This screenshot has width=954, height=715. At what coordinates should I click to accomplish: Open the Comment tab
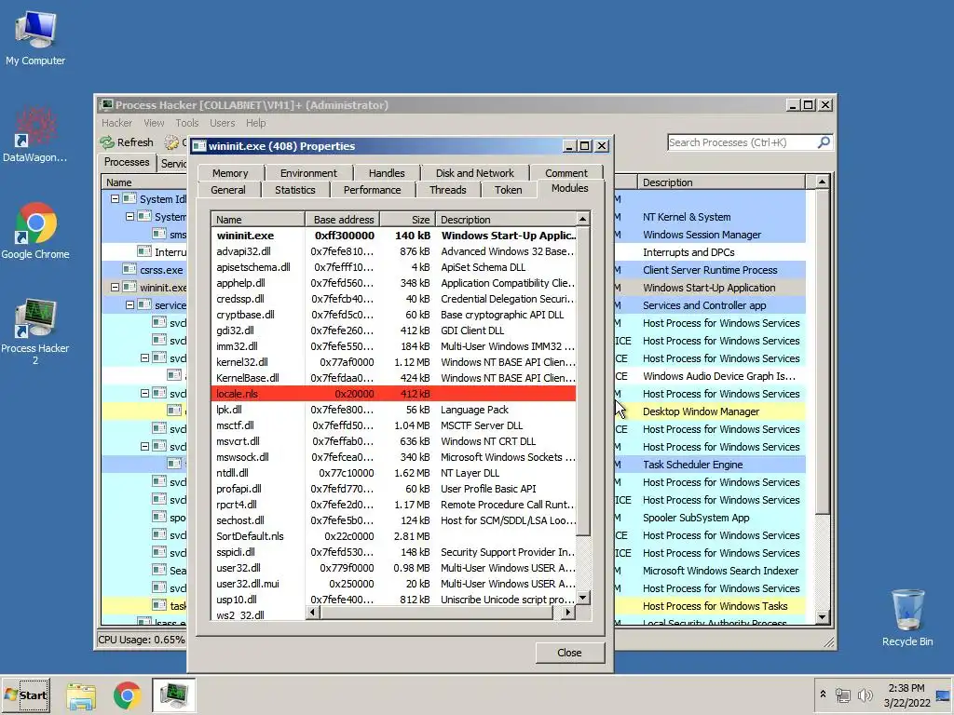pos(566,173)
